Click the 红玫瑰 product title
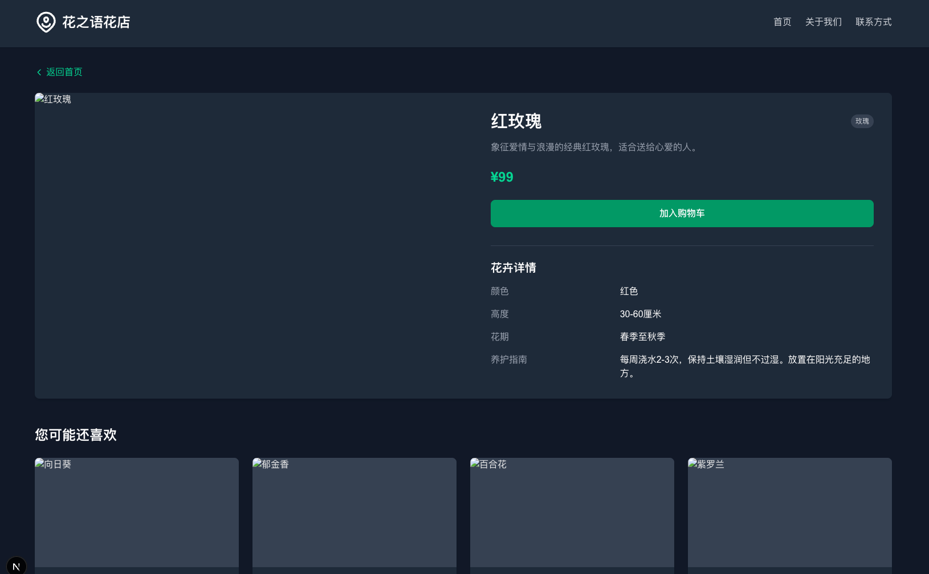This screenshot has width=929, height=574. click(x=516, y=121)
